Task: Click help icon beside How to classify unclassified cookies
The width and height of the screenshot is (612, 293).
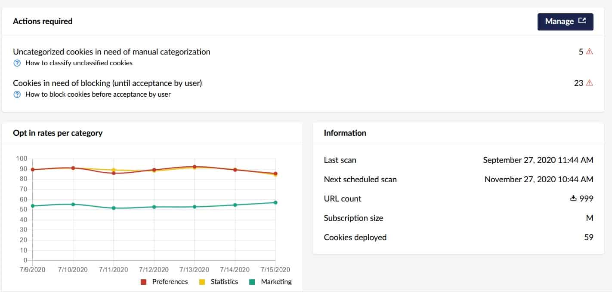Action: tap(17, 63)
